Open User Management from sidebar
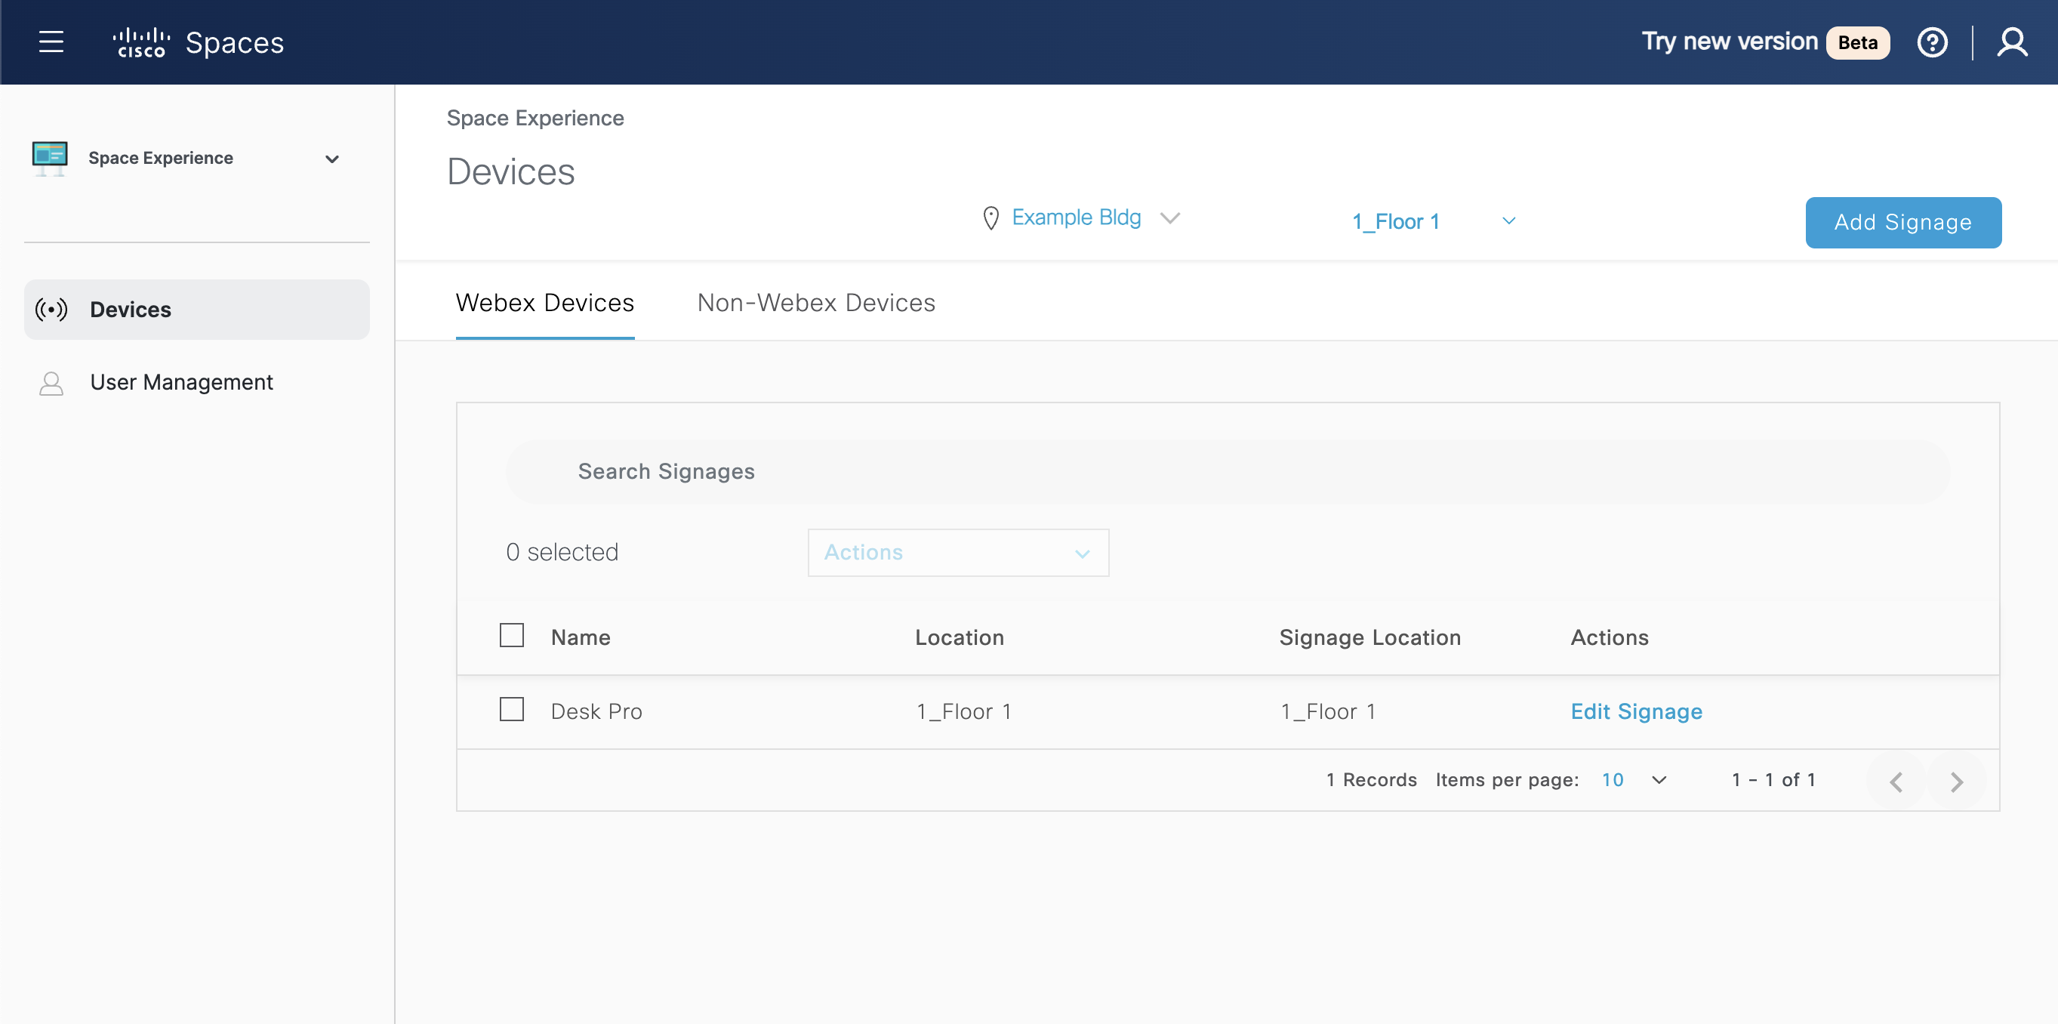 pos(181,382)
